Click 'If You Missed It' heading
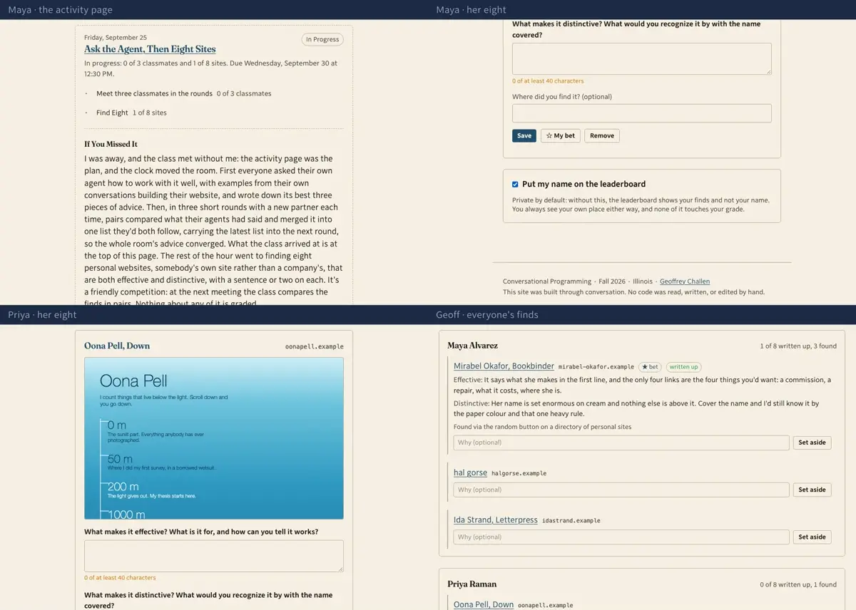The height and width of the screenshot is (610, 856). 111,144
